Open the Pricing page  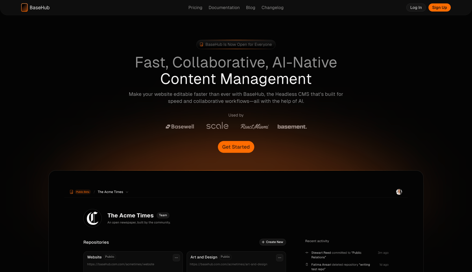[195, 7]
